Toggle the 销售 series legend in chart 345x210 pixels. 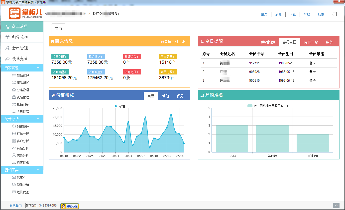click(119, 106)
